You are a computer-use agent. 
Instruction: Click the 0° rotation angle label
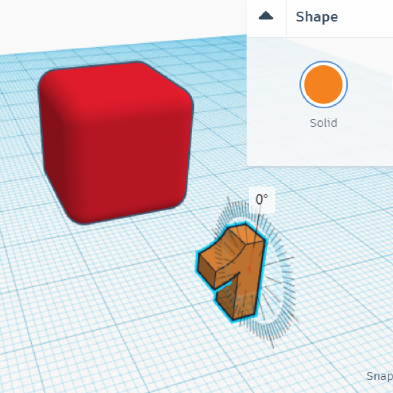tap(262, 199)
